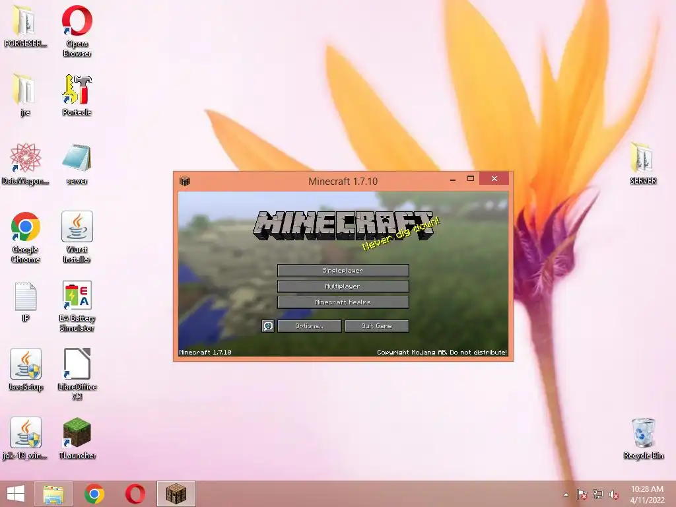Select the JavaSetup installer icon

(x=25, y=370)
